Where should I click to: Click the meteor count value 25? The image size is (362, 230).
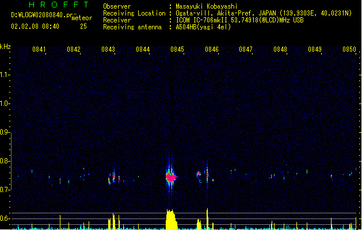pos(83,26)
